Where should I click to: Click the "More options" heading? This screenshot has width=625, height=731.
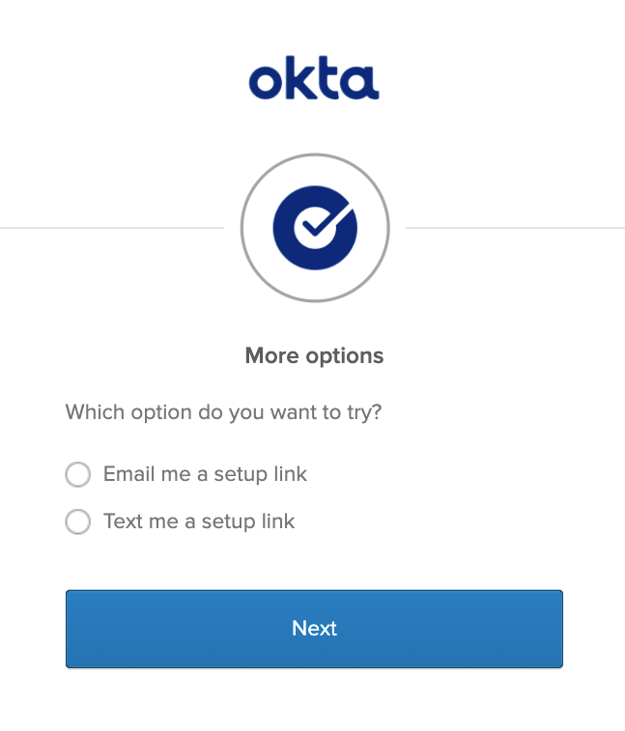[314, 355]
